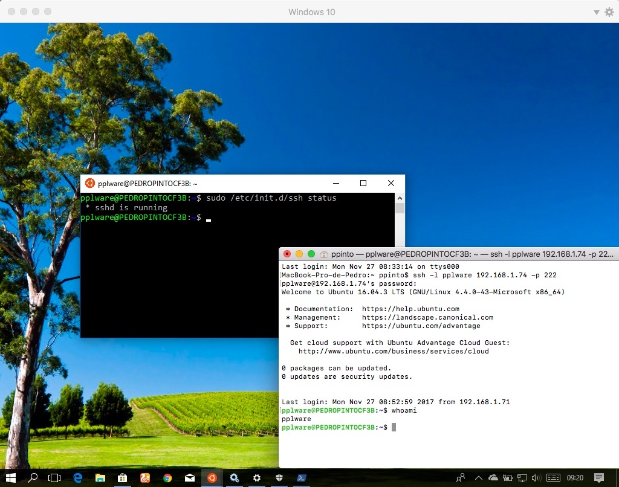619x487 pixels.
Task: Open the Parallels gear settings menu
Action: pos(609,11)
